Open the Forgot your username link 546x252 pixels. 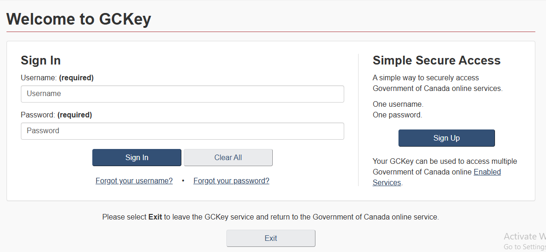[x=134, y=181]
